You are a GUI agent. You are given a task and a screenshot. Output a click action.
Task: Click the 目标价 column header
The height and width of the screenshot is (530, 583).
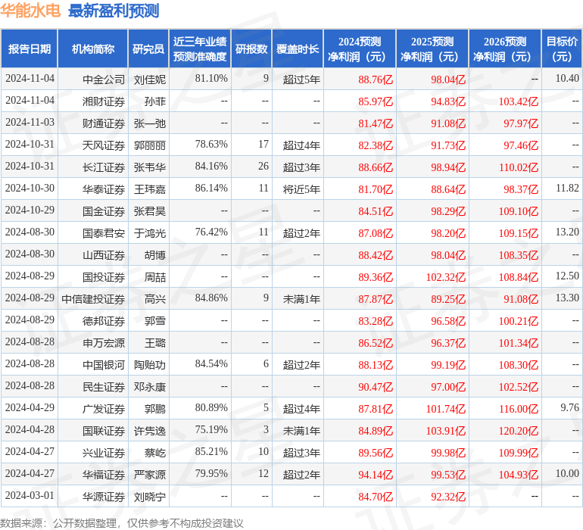pos(562,48)
